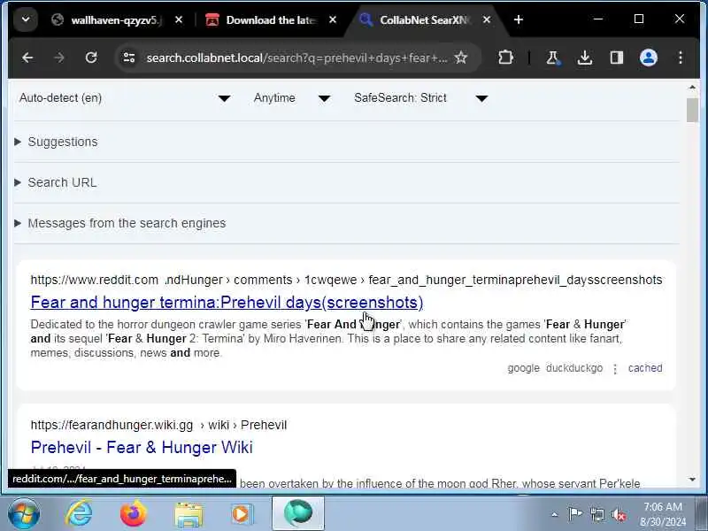708x531 pixels.
Task: Open the Chrome three-dot menu
Action: pos(681,58)
